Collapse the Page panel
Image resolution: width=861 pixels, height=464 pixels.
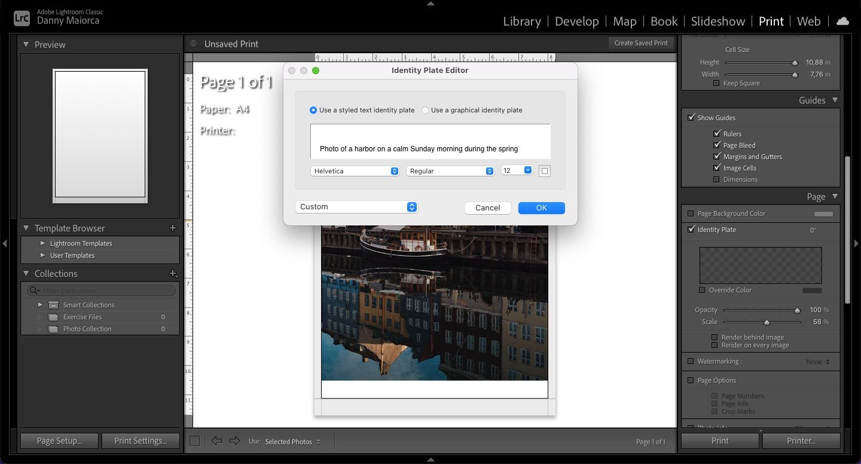(x=835, y=196)
